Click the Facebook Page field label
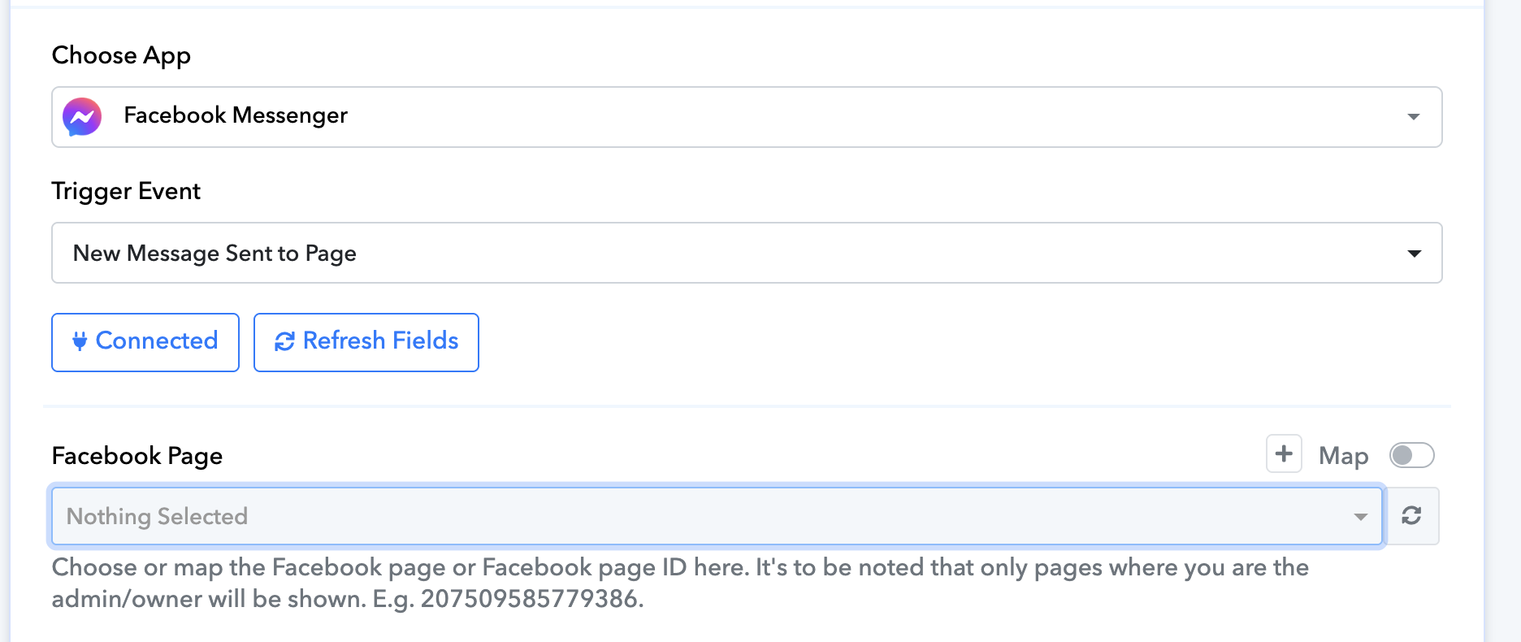The image size is (1521, 642). click(x=136, y=456)
